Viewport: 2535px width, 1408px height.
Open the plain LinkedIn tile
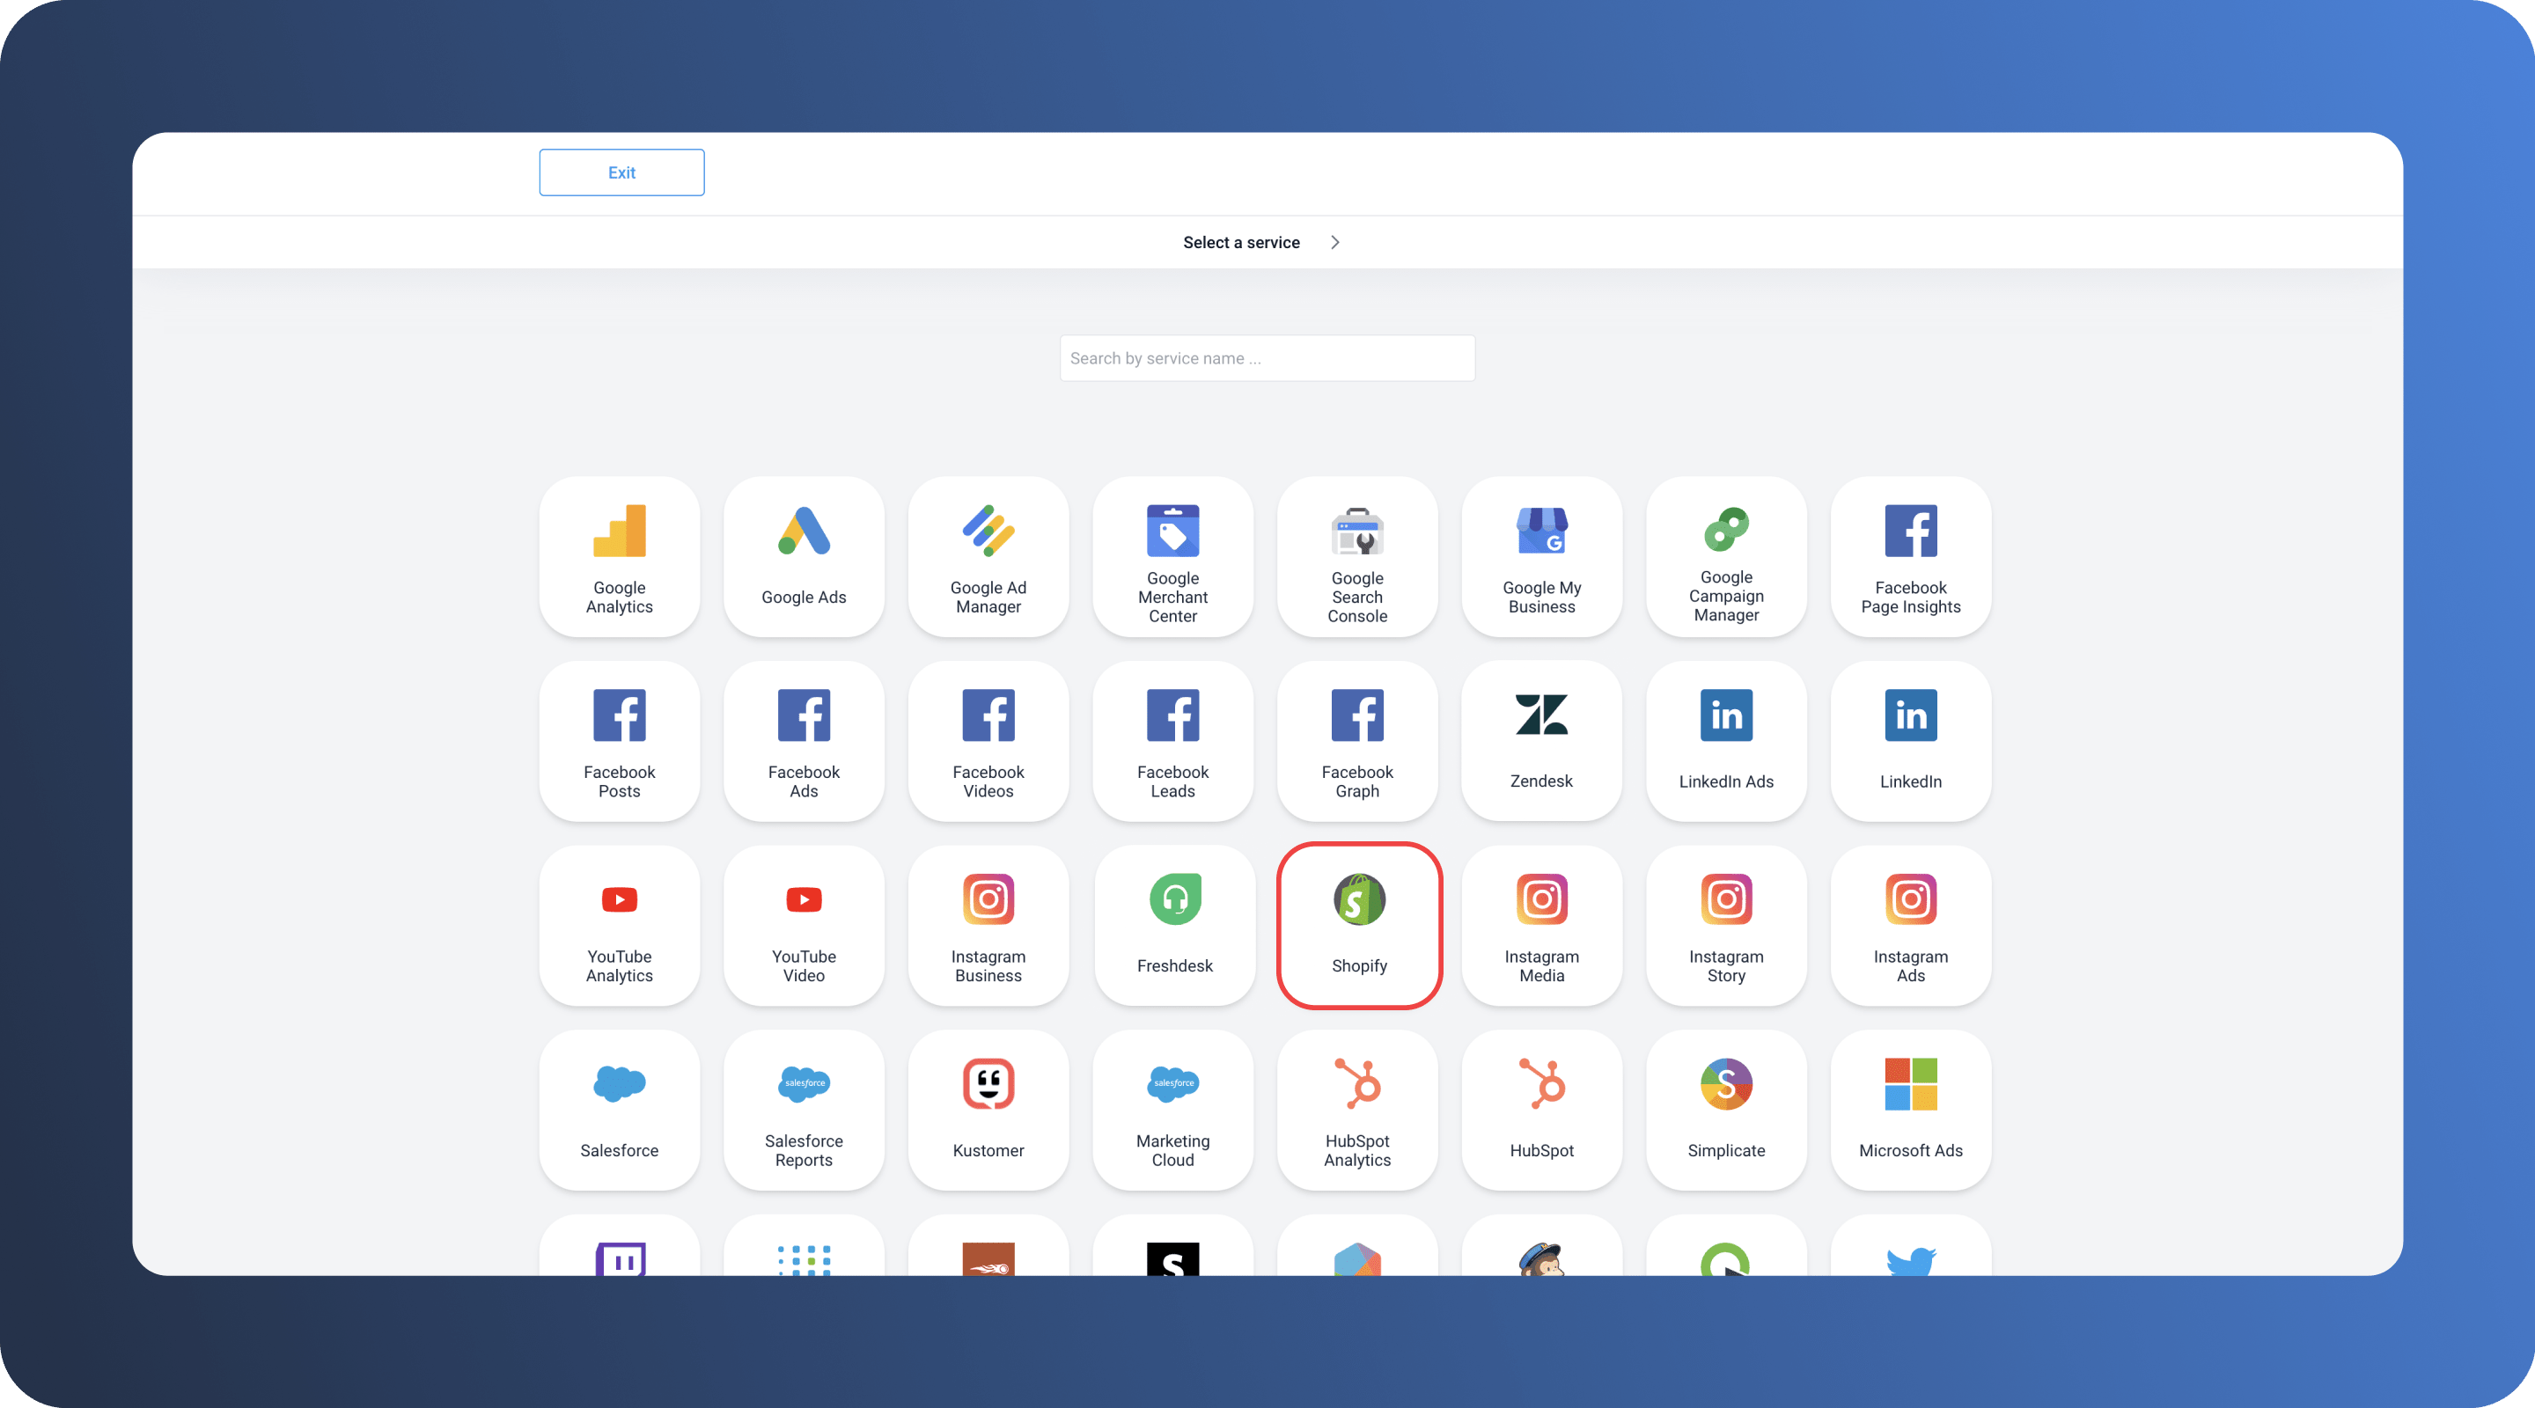[1911, 741]
